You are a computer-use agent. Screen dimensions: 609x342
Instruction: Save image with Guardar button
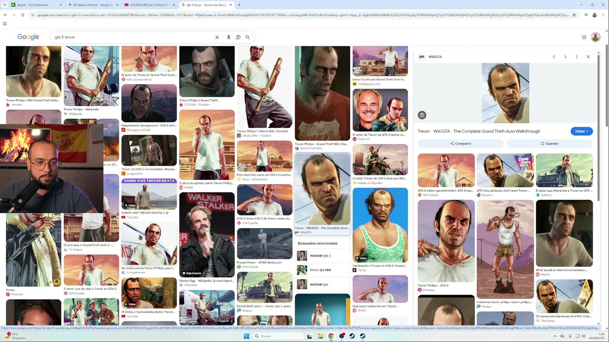click(x=550, y=143)
